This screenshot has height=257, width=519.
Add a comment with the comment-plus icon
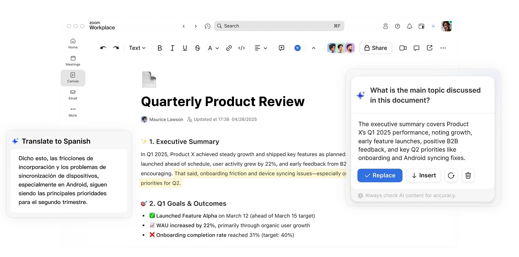(x=282, y=48)
